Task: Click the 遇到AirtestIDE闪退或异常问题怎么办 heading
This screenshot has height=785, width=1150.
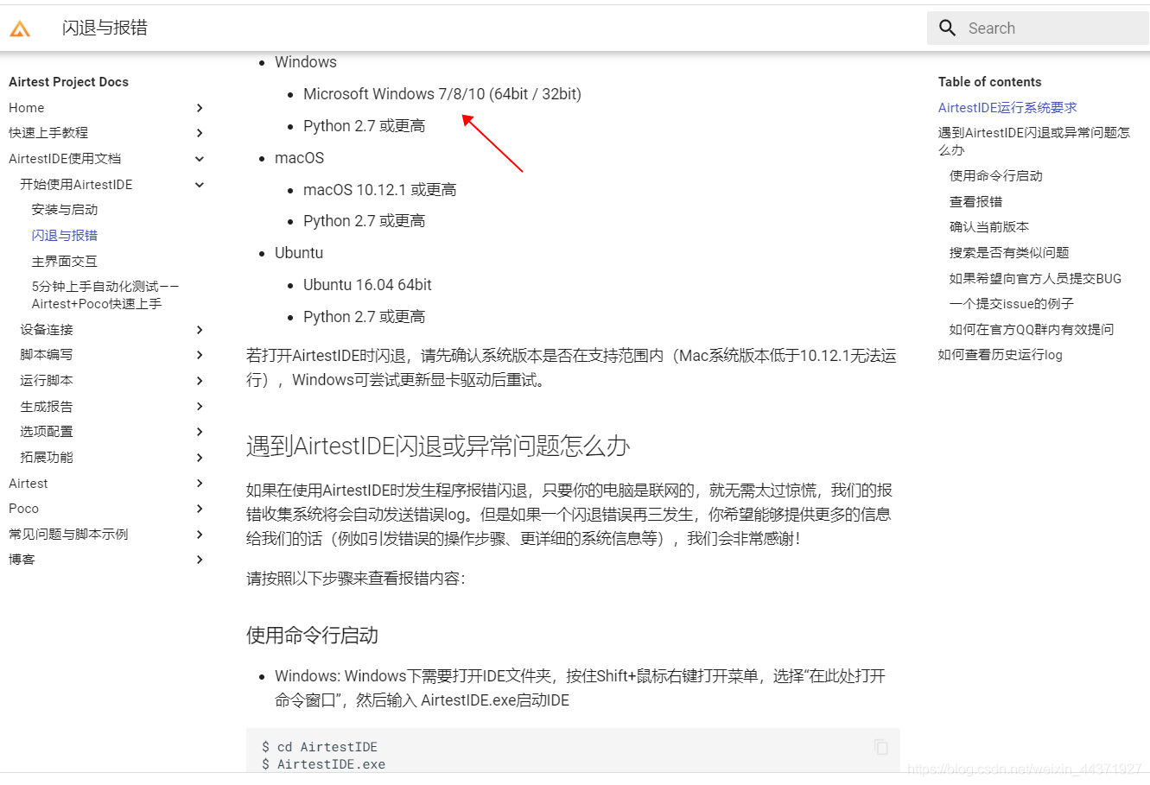Action: pos(438,446)
